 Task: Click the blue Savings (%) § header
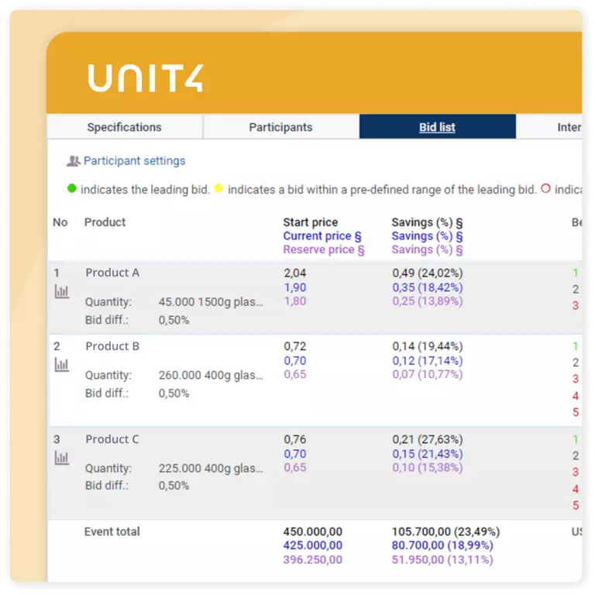tap(428, 236)
